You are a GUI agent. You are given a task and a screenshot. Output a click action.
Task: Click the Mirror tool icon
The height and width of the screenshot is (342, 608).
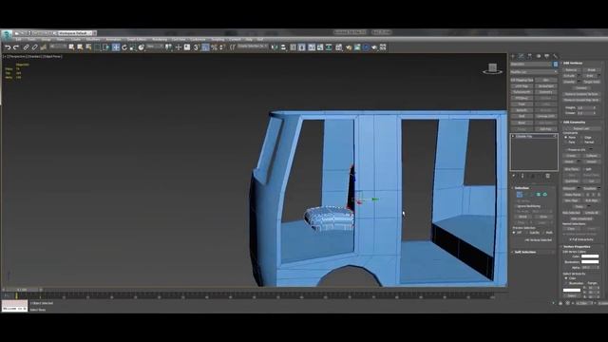pos(274,47)
